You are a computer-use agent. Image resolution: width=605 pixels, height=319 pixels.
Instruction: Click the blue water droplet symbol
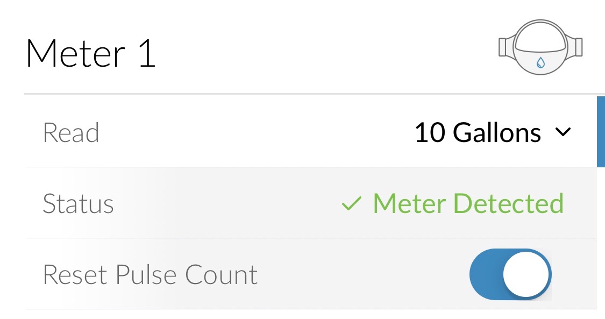pyautogui.click(x=540, y=63)
